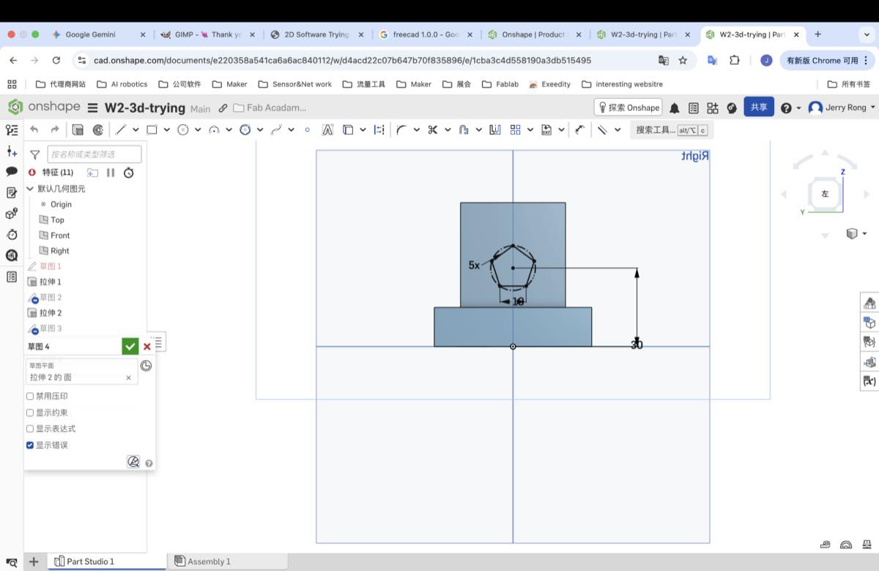
Task: Click 探索 Onshape button
Action: click(628, 108)
